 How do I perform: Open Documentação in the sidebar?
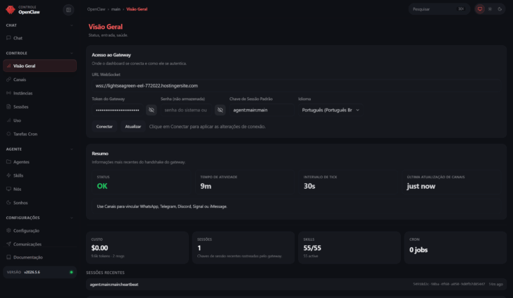point(39,257)
